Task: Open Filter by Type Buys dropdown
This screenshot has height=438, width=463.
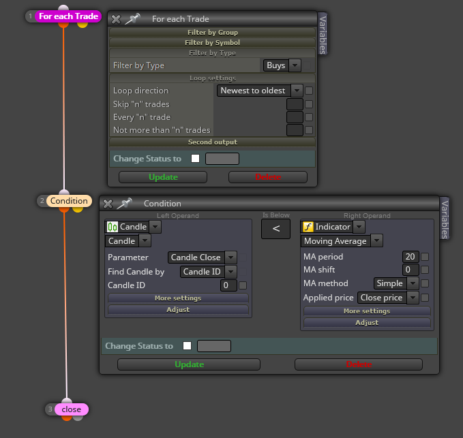Action: coord(282,65)
